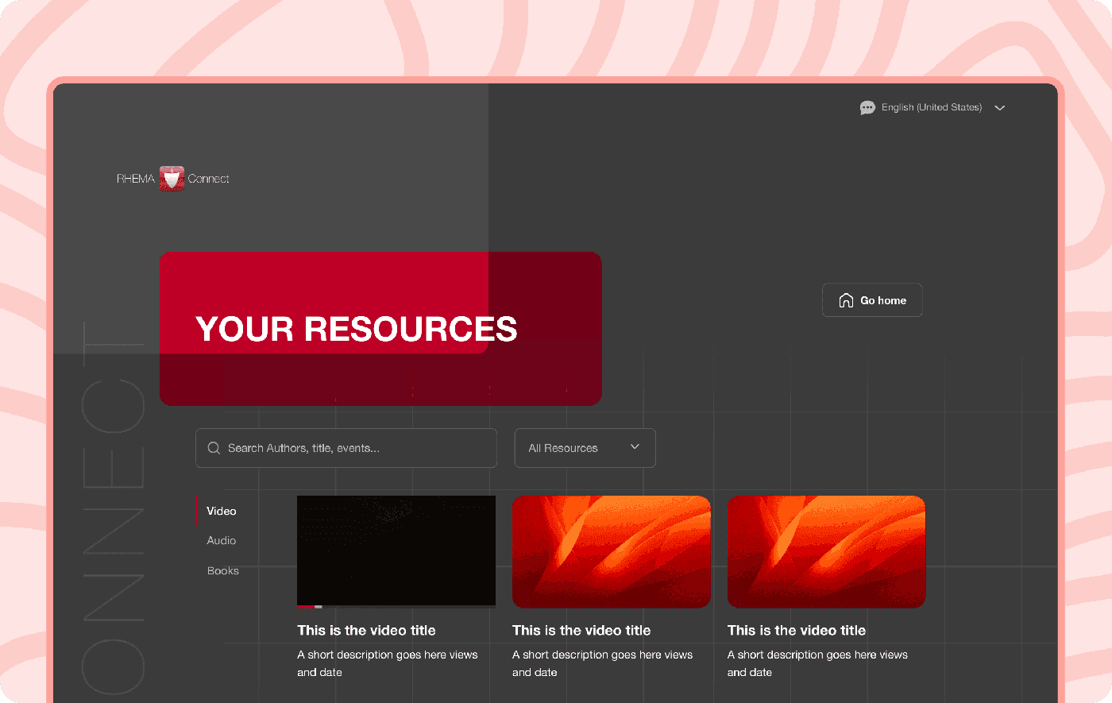1112x703 pixels.
Task: Click the Go home button
Action: point(872,300)
